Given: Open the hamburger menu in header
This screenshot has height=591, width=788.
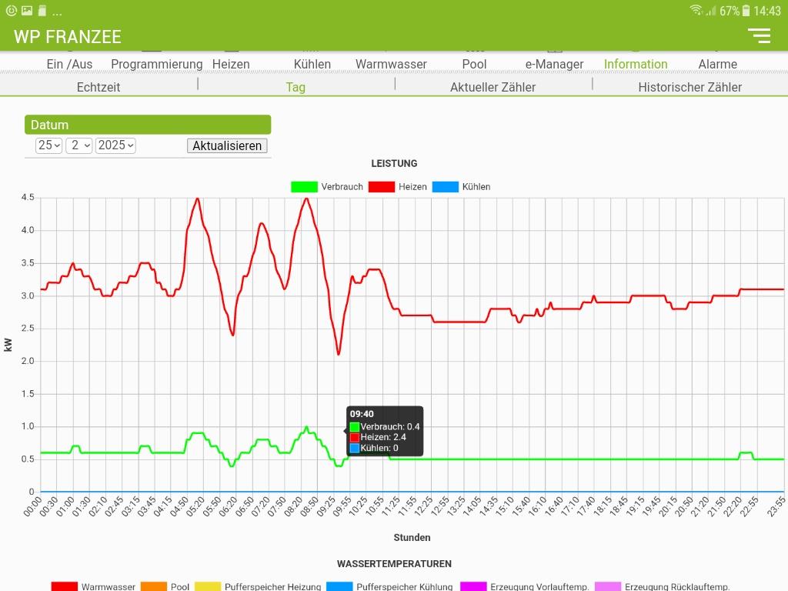Looking at the screenshot, I should point(759,35).
